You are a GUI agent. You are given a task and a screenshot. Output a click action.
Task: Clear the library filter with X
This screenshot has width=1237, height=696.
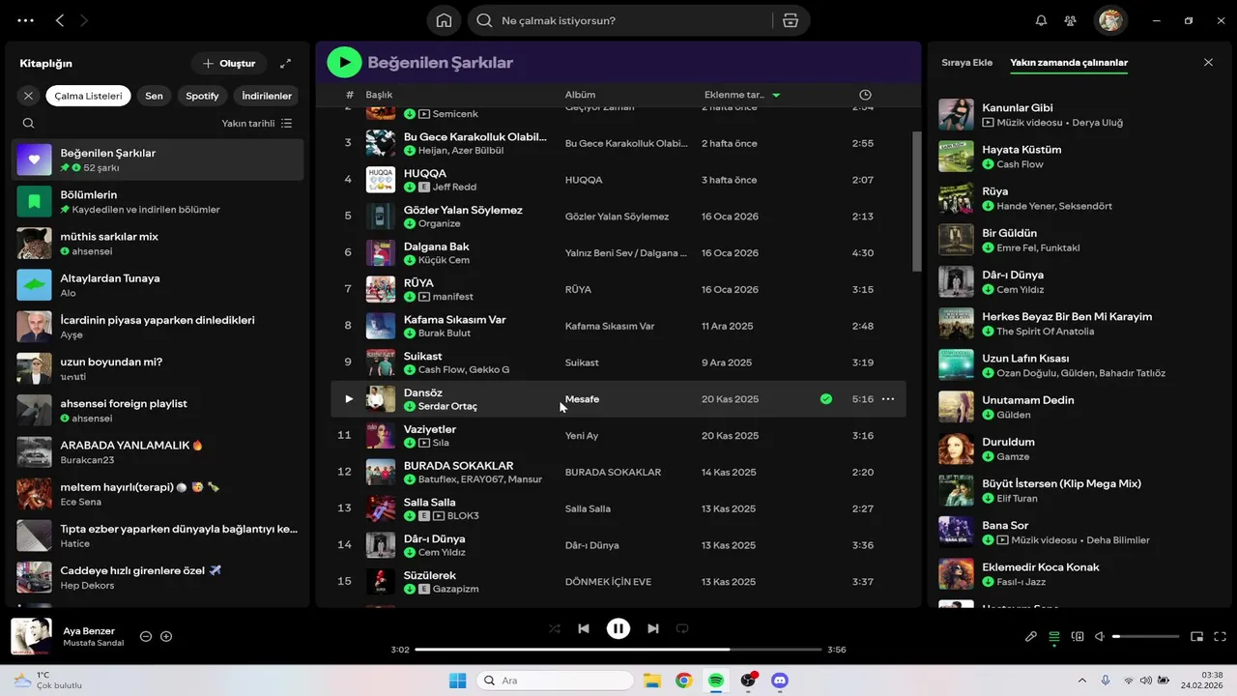[x=28, y=96]
